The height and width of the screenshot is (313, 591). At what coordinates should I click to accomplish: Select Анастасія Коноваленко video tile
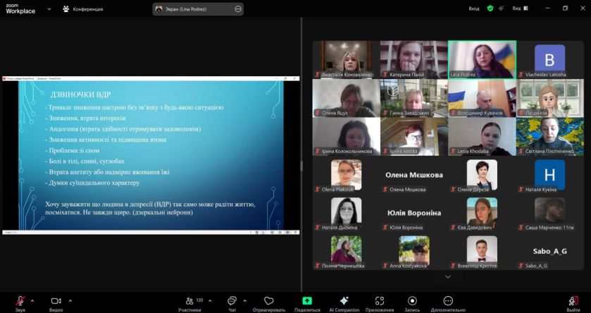point(347,60)
